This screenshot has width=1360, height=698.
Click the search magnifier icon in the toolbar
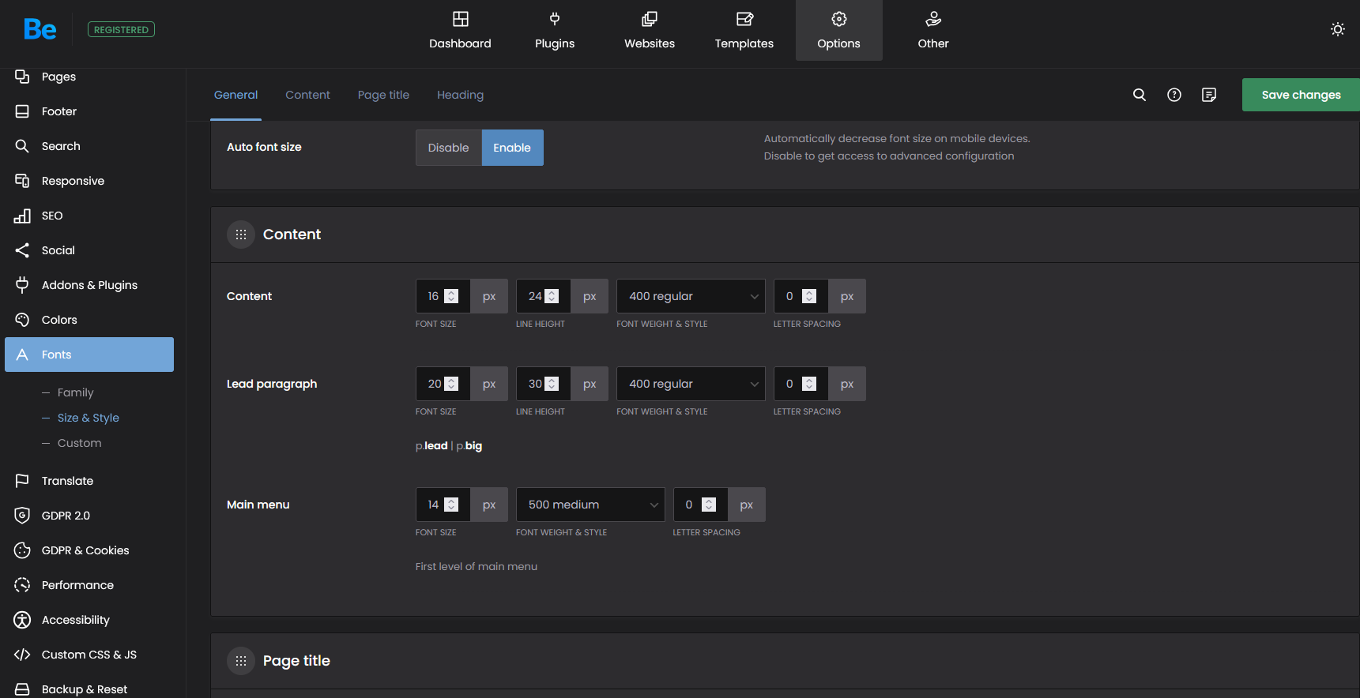click(x=1139, y=95)
